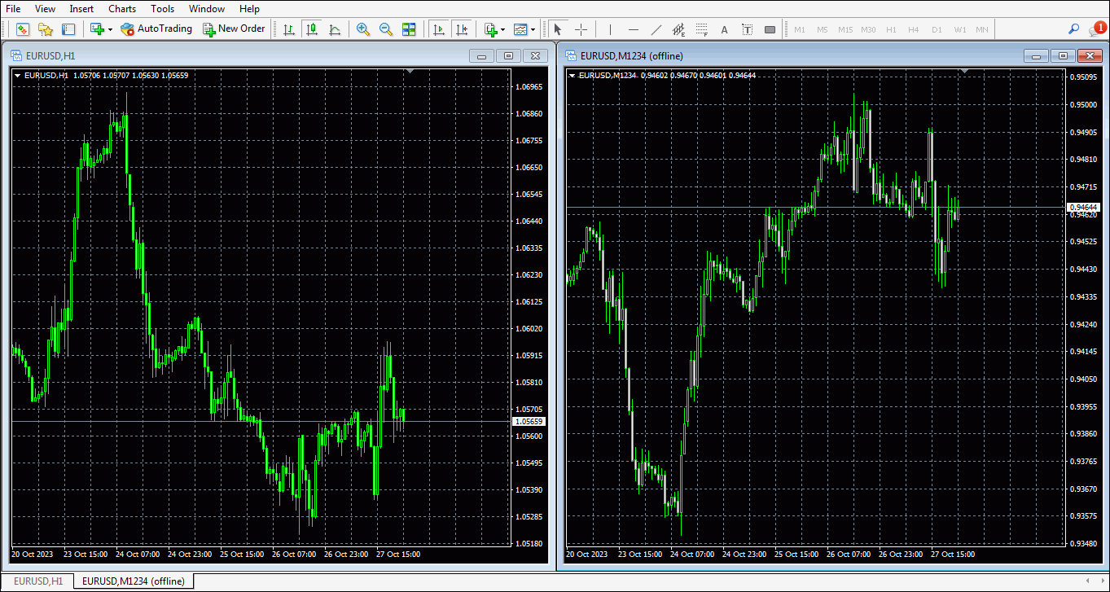Click chart shift marker on M1234 chart

click(965, 72)
